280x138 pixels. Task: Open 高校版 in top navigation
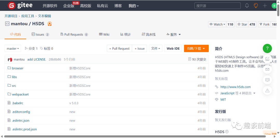click(x=86, y=6)
